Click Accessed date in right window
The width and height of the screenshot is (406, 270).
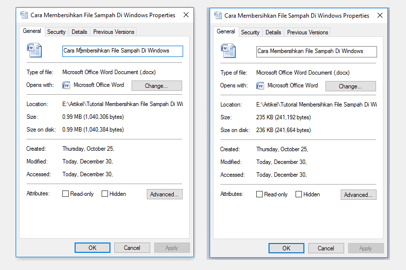click(281, 175)
